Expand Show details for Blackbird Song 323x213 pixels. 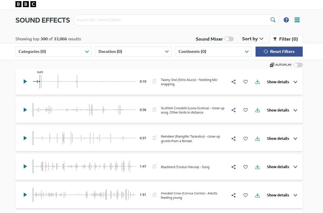tap(282, 167)
